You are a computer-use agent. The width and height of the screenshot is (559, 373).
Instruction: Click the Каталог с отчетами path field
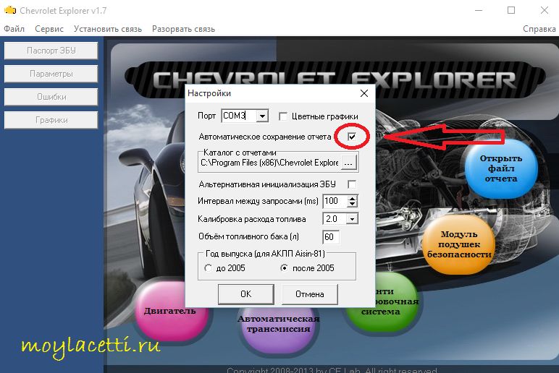(269, 163)
